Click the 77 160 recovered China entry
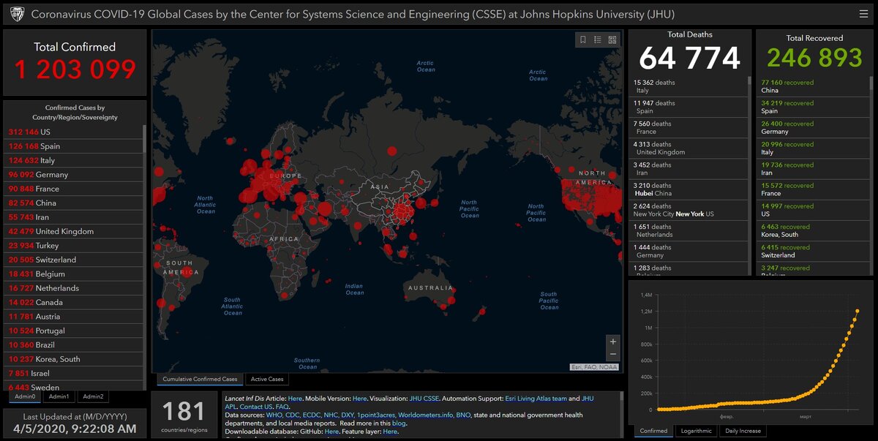This screenshot has width=878, height=441. click(x=812, y=86)
